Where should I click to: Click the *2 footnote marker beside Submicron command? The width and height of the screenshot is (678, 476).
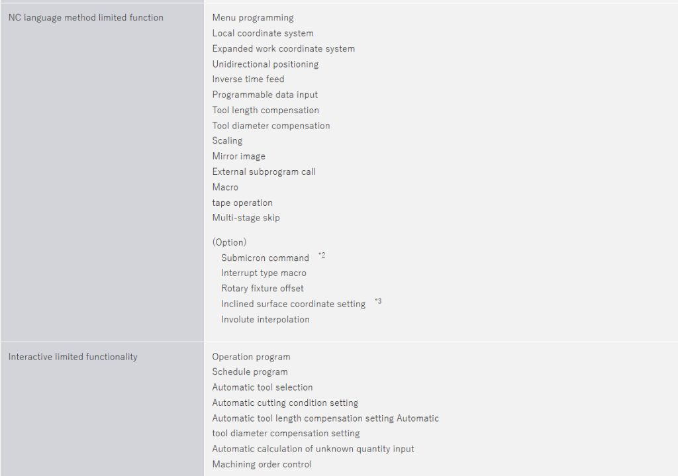(322, 255)
